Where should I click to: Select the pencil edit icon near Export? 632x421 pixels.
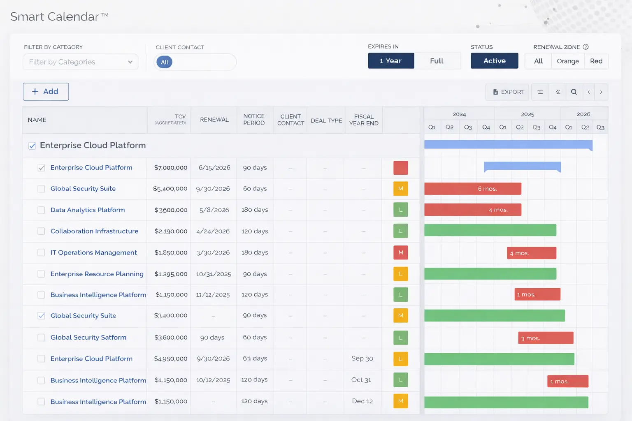[558, 92]
